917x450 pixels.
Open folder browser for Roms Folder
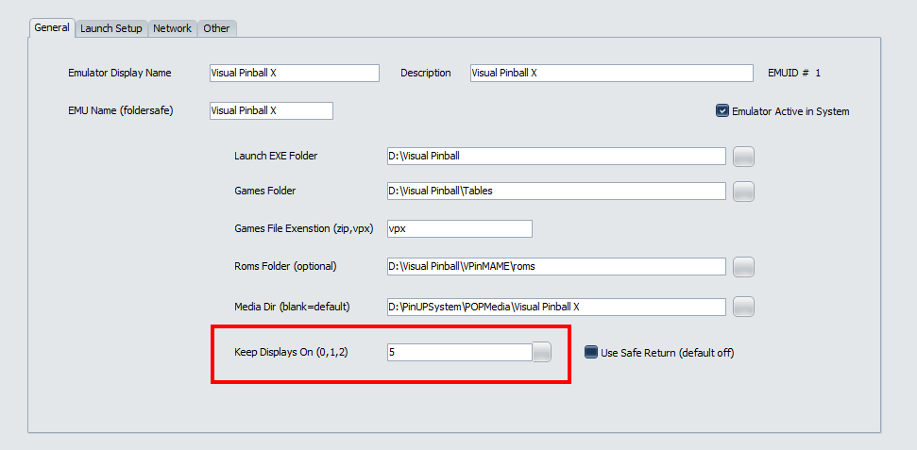pos(743,267)
